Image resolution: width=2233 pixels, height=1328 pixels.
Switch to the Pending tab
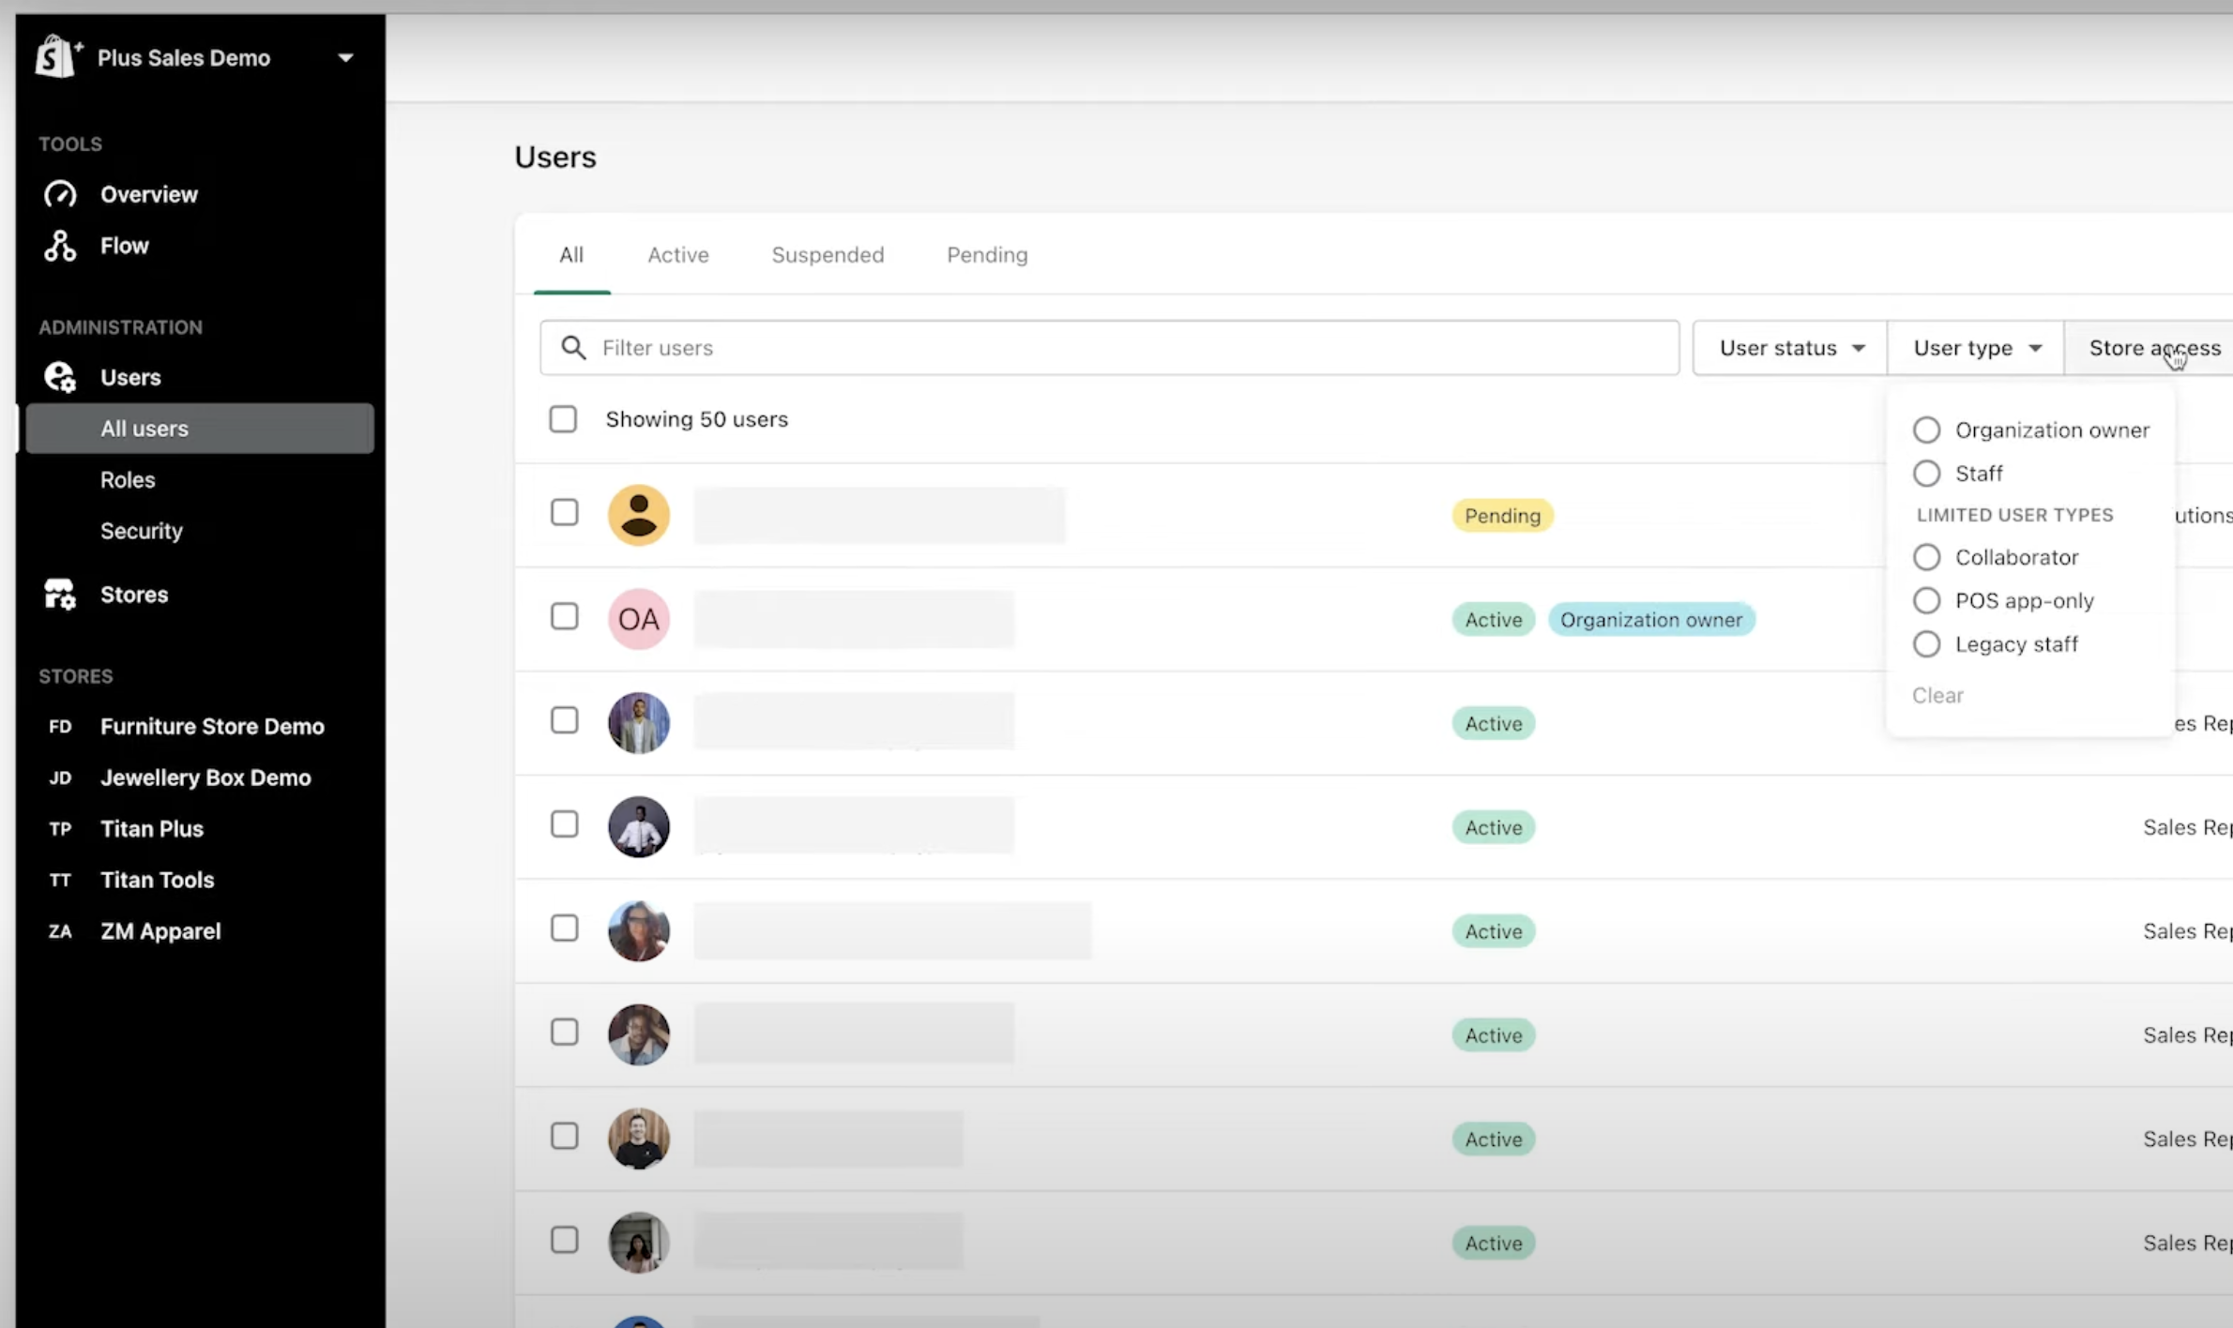pos(987,255)
